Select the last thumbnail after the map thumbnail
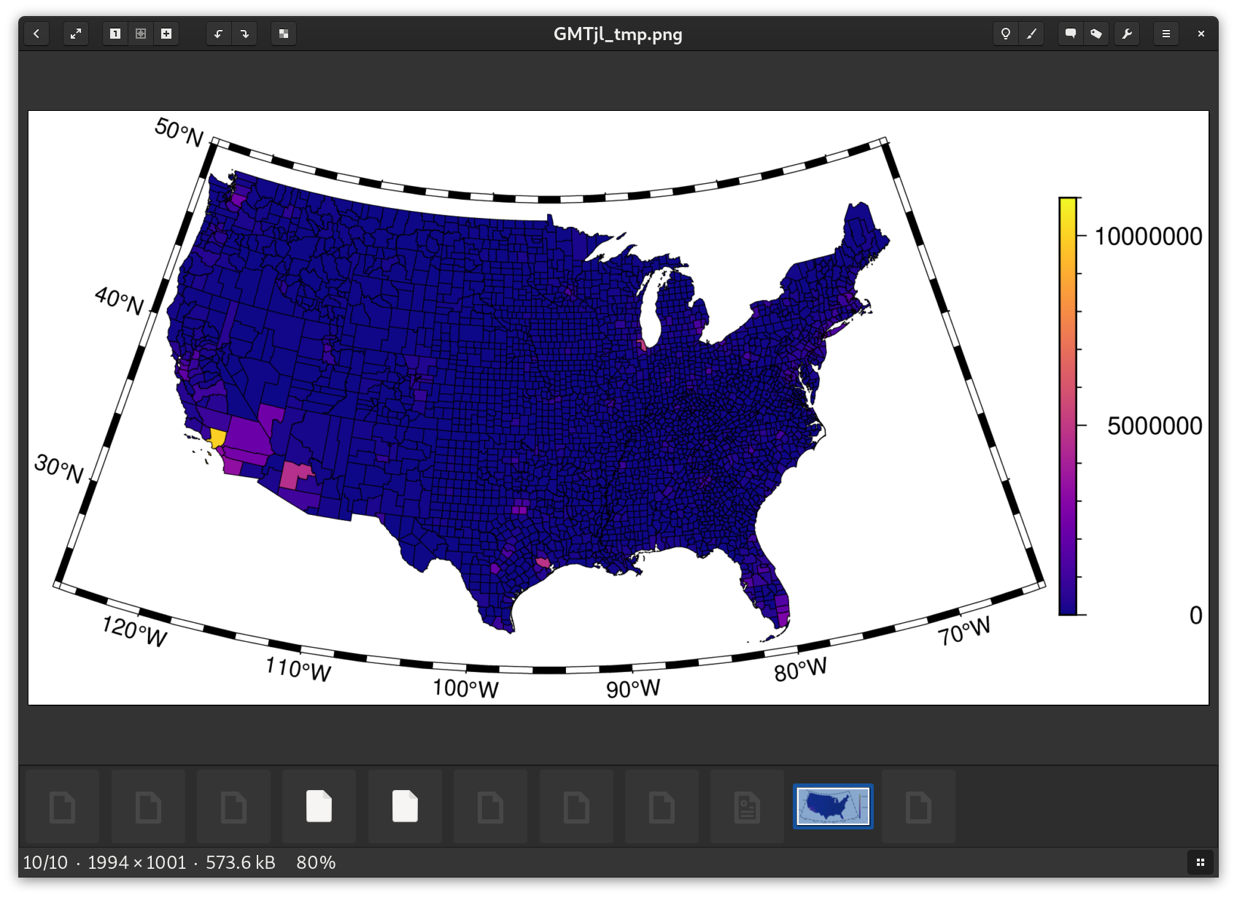The height and width of the screenshot is (898, 1237). (919, 807)
